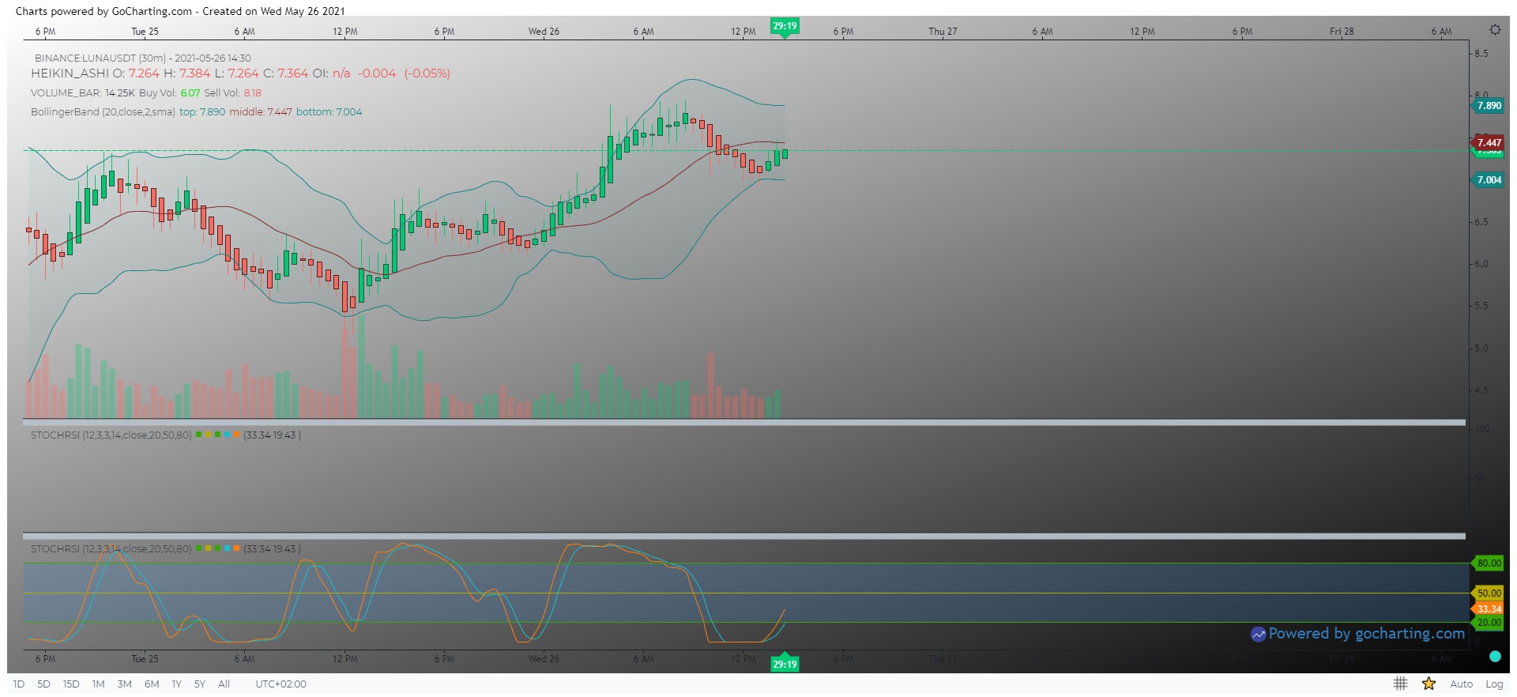Toggle Log scale mode
This screenshot has width=1517, height=697.
coord(1493,684)
